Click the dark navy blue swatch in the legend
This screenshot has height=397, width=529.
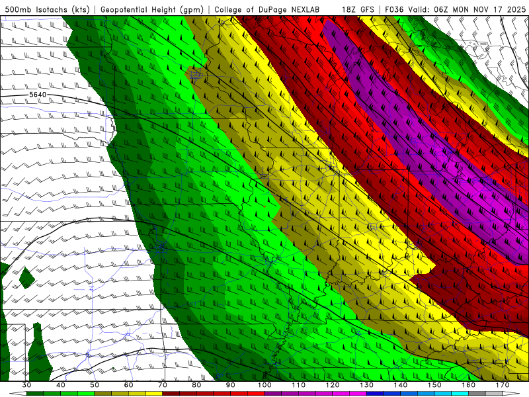(375, 393)
